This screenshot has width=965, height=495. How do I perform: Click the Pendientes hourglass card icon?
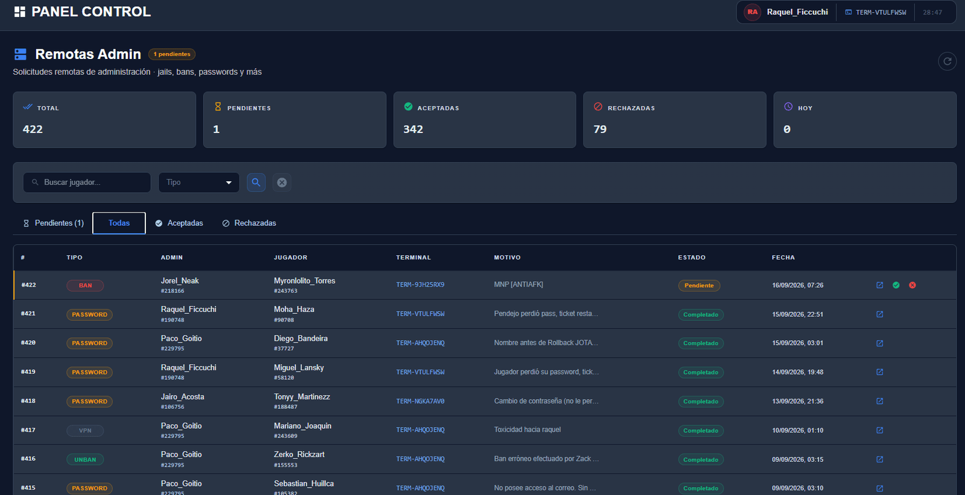(x=218, y=107)
